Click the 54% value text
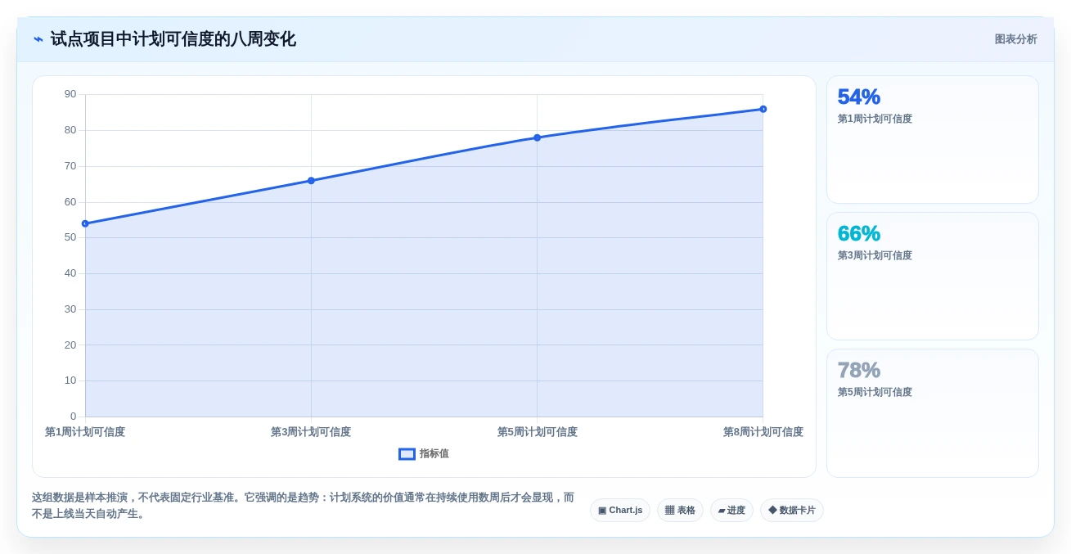 (858, 97)
